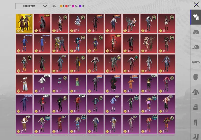Viewport: 201px width, 140px height.
Task: Open the backpack category icon
Action: pyautogui.click(x=196, y=107)
